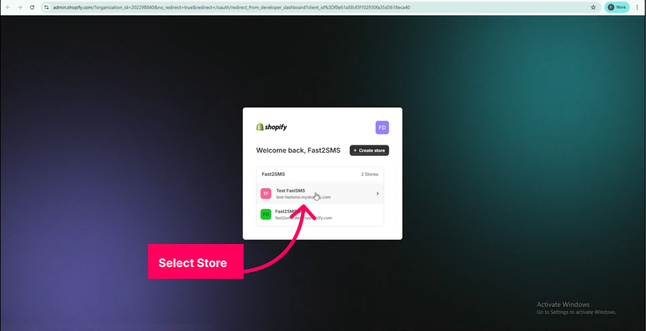Open the Work browser profile menu
646x331 pixels.
pos(616,7)
